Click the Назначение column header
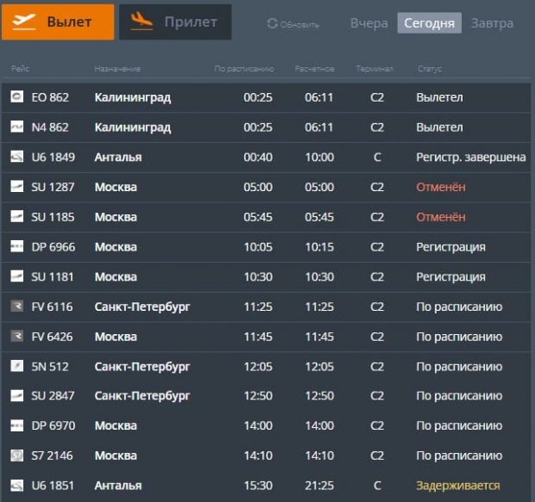Viewport: 535px width, 502px height. point(117,69)
